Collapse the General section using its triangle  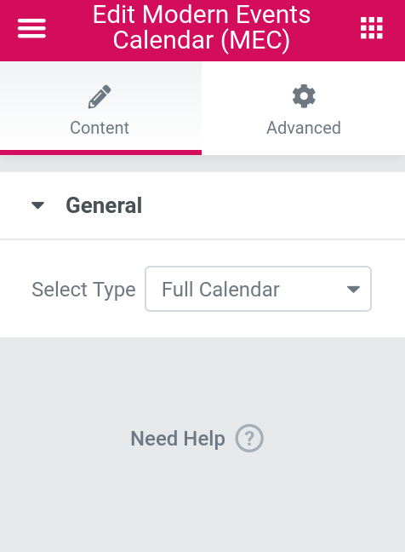click(x=37, y=205)
